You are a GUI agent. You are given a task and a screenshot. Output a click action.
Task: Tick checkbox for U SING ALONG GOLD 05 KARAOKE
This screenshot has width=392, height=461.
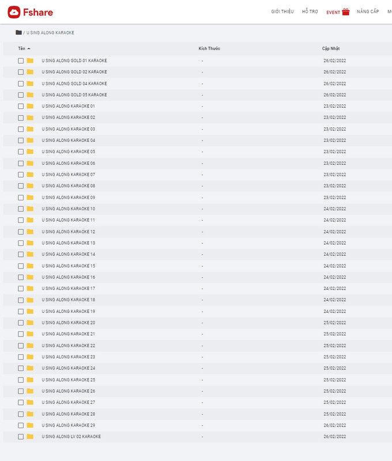click(21, 95)
